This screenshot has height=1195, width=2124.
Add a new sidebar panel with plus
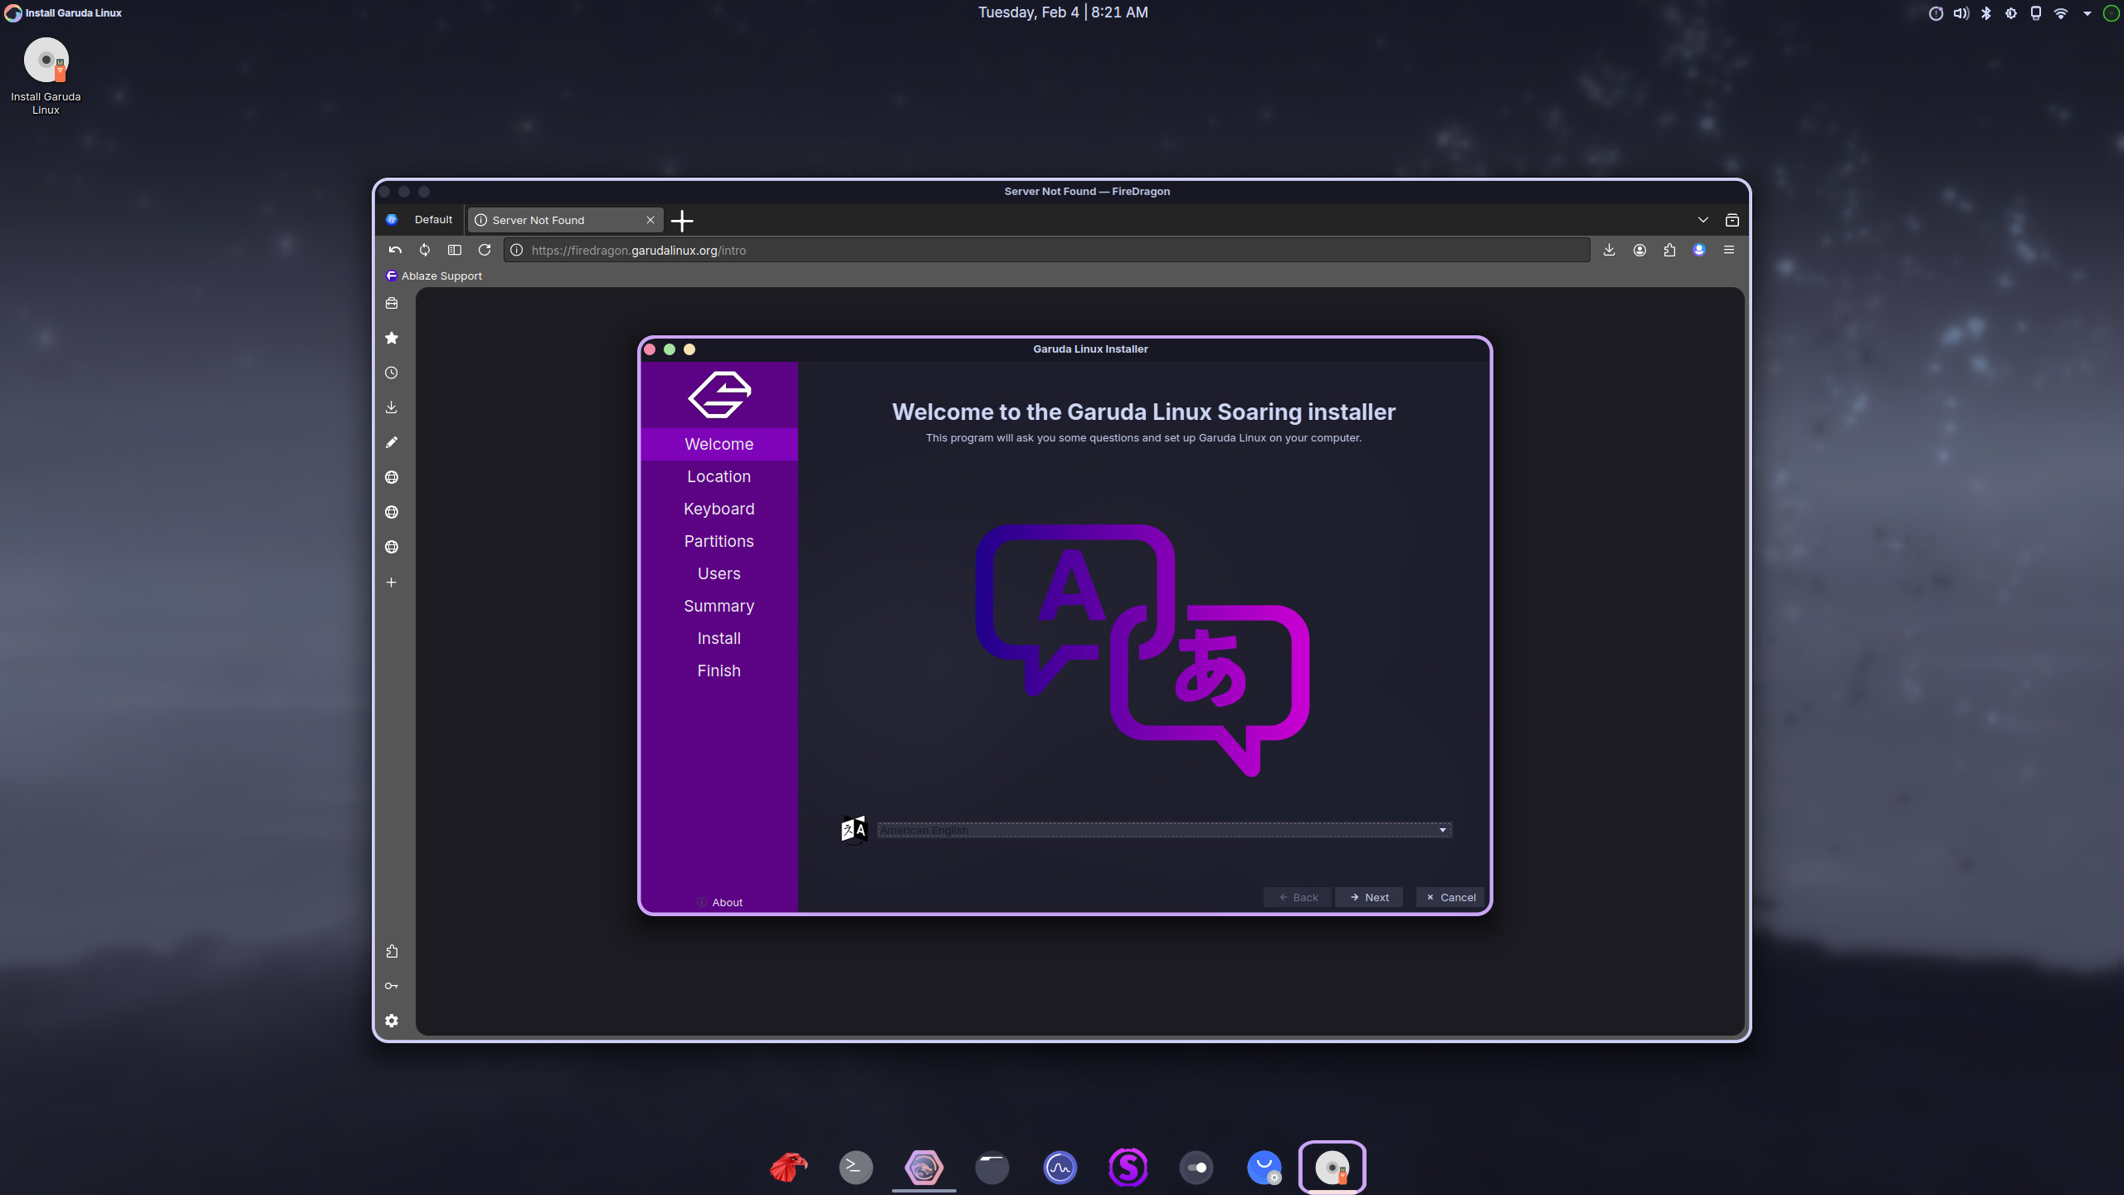pos(392,582)
